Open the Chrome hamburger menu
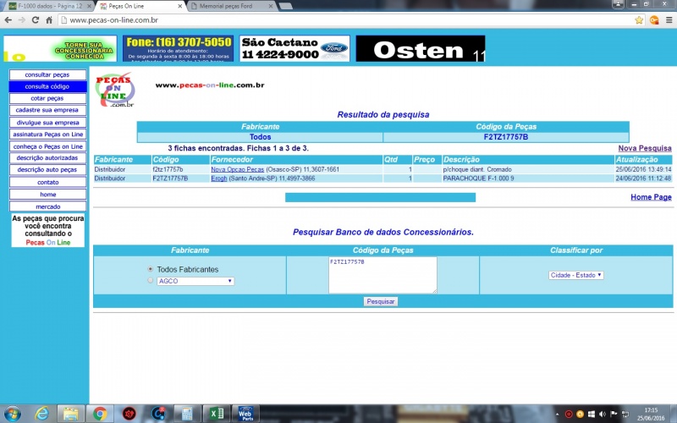Viewport: 677px width, 423px height. tap(669, 19)
